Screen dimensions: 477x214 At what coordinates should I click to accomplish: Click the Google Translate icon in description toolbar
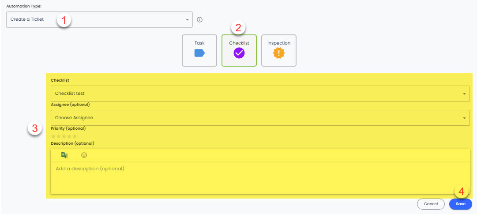pos(64,155)
